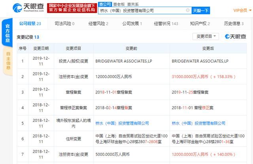Click the 变更日期 column header
This screenshot has width=253, height=164.
tap(41, 48)
